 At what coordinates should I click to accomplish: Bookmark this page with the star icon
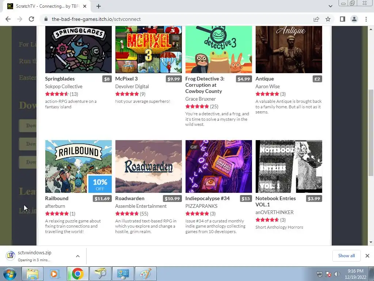[x=328, y=19]
